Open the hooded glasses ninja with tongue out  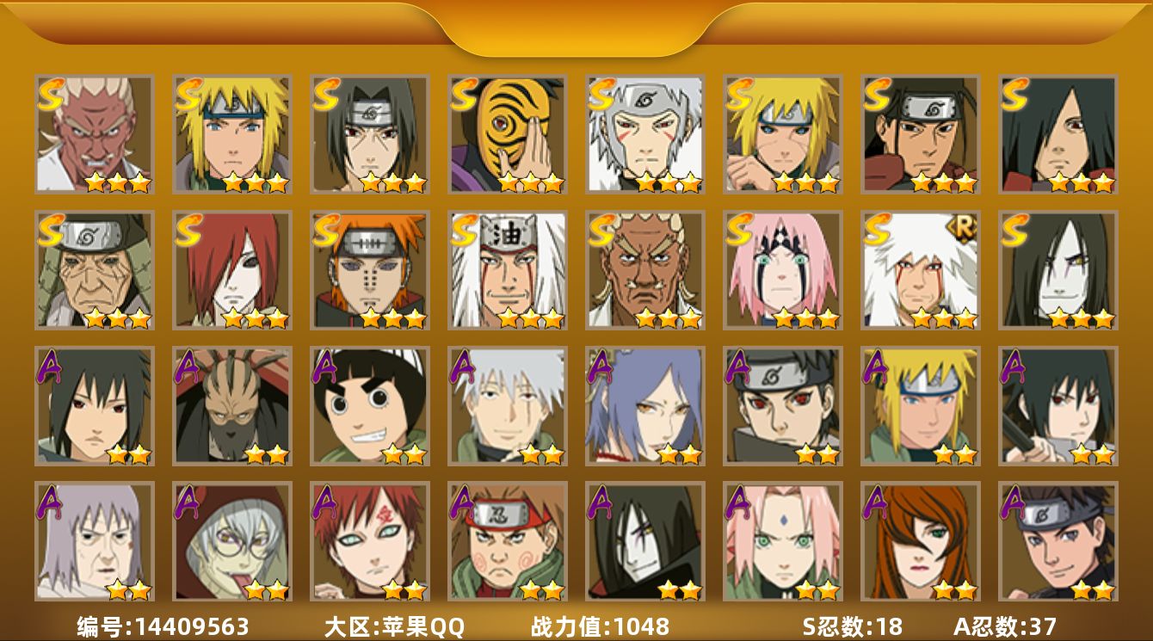point(232,541)
